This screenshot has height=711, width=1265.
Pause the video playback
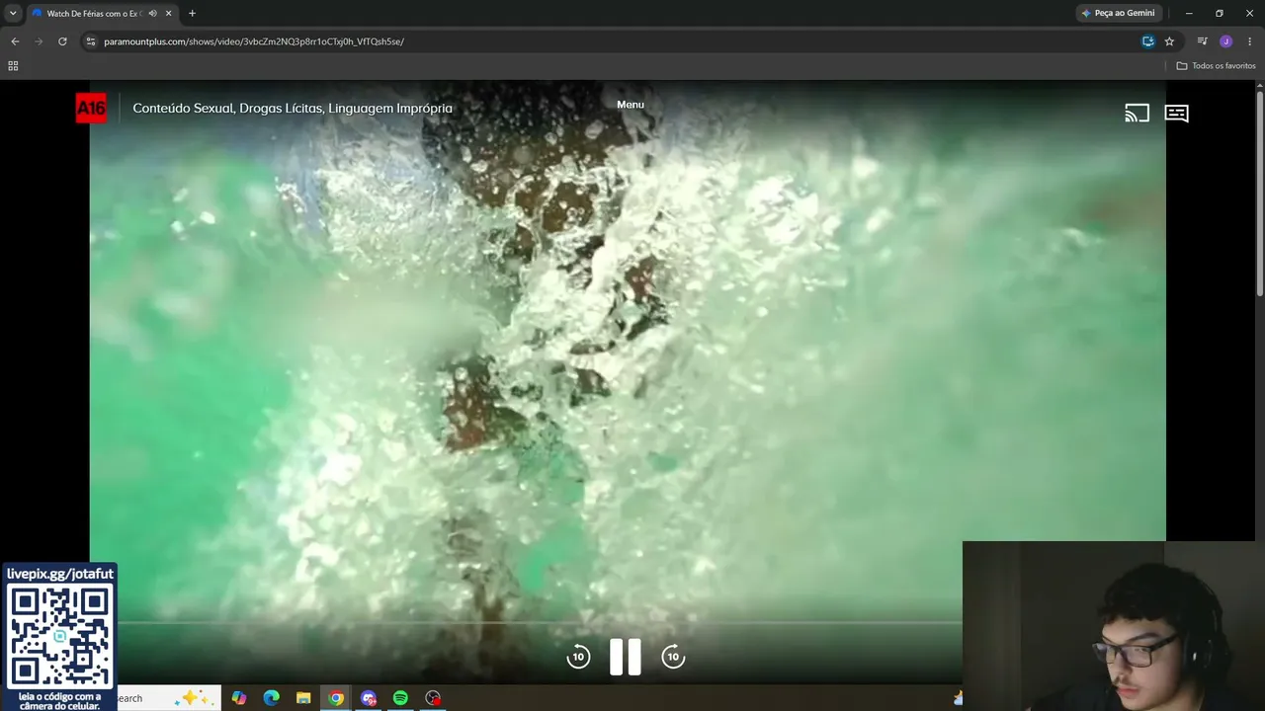626,657
